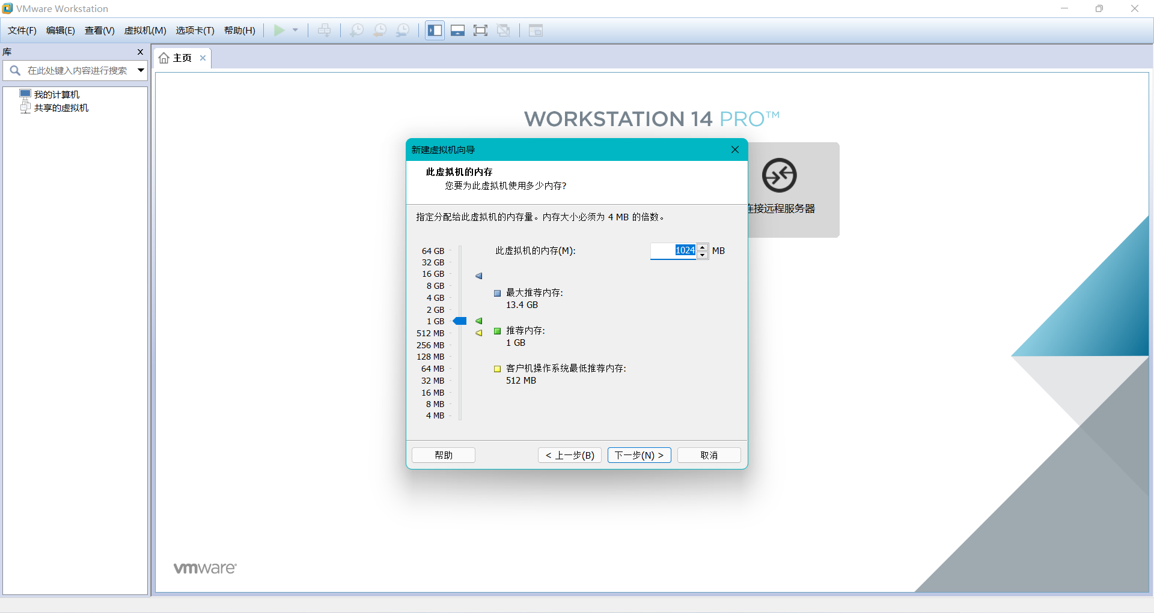
Task: Click the 2 GB scale label
Action: tap(435, 310)
